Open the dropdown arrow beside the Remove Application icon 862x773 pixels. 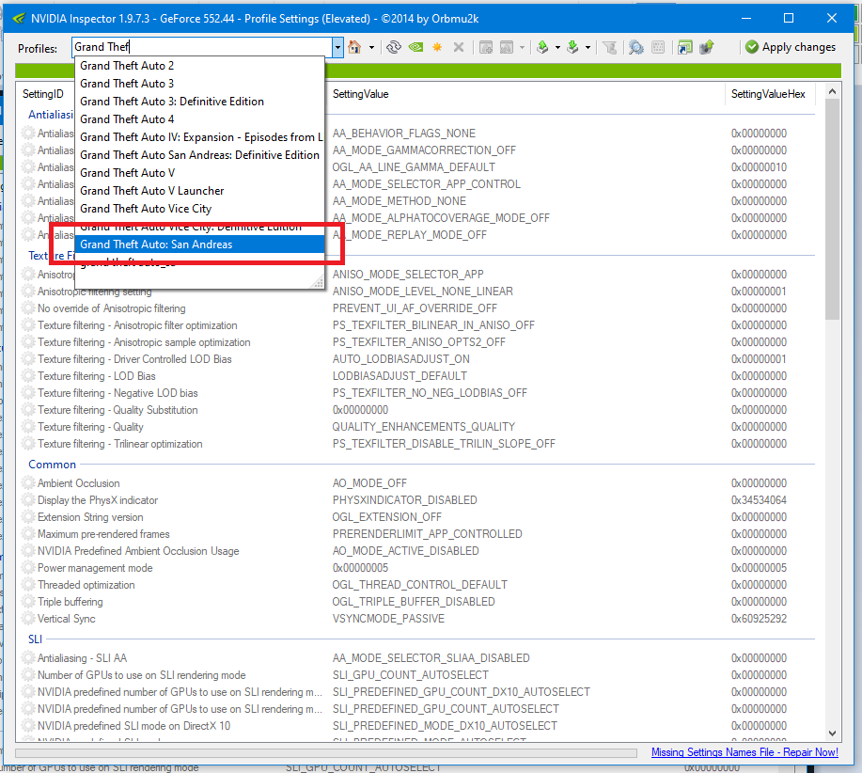point(522,48)
